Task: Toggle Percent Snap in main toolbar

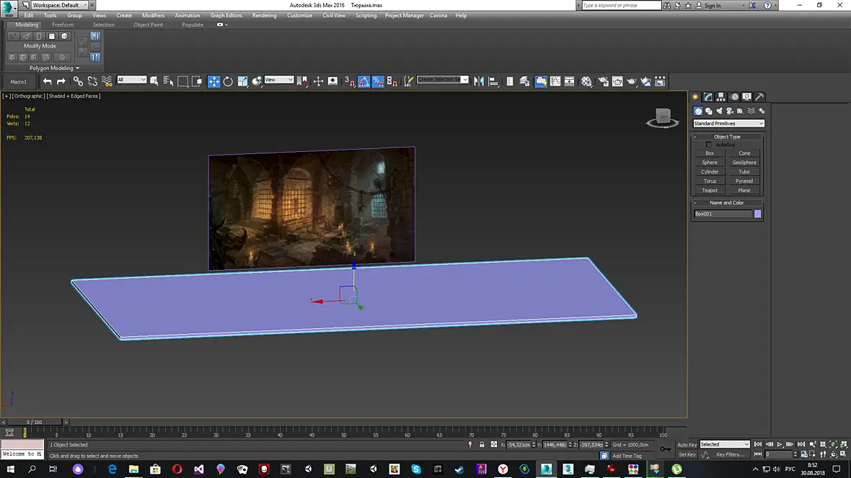Action: click(x=378, y=81)
